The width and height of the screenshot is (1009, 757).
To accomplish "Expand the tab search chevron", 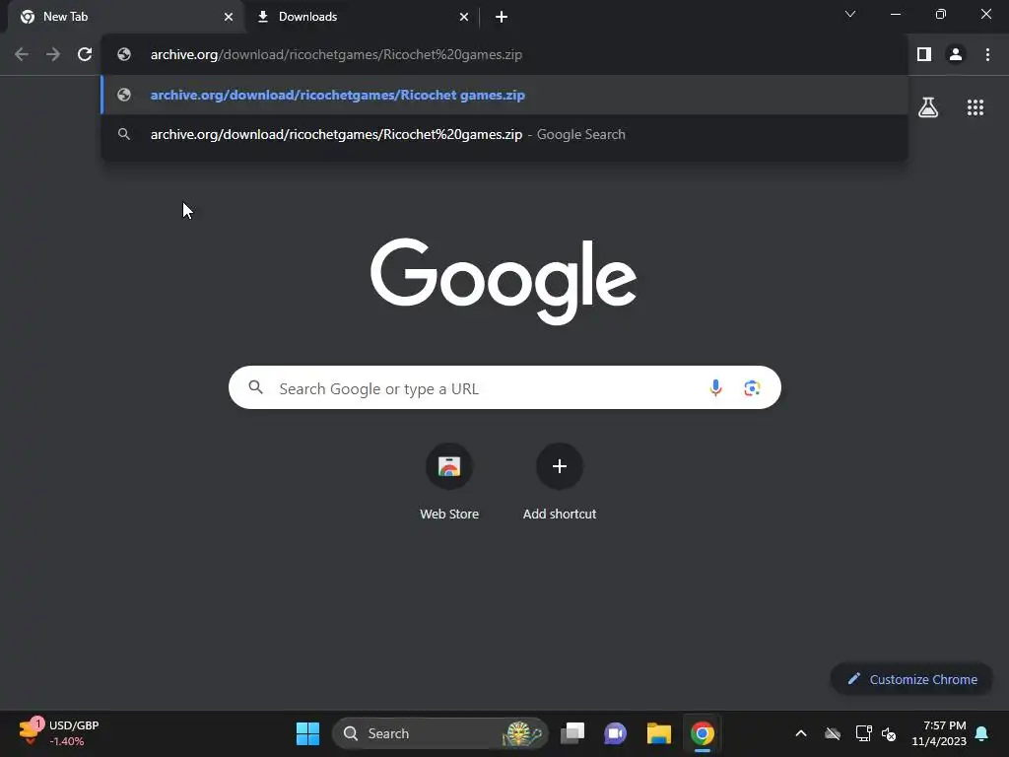I will 850,14.
